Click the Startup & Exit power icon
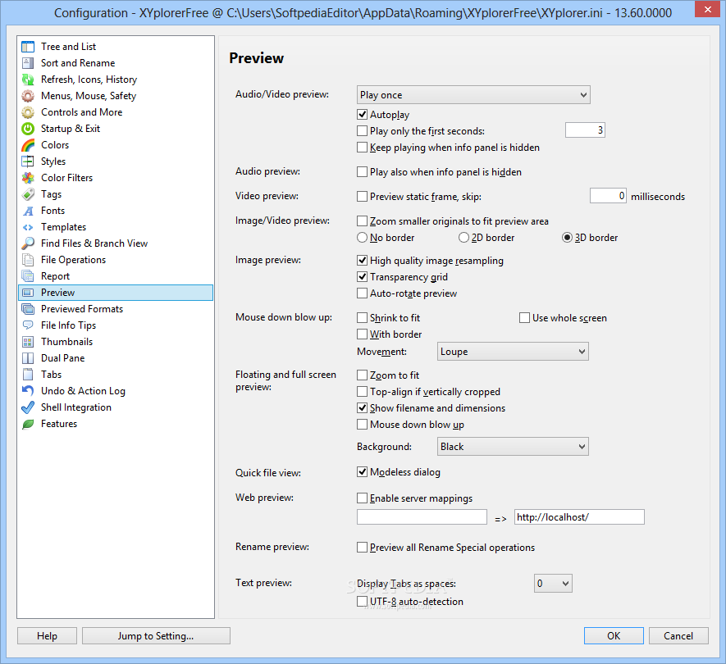The height and width of the screenshot is (664, 726). tap(28, 129)
